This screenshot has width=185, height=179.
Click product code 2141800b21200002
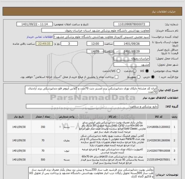158,127
